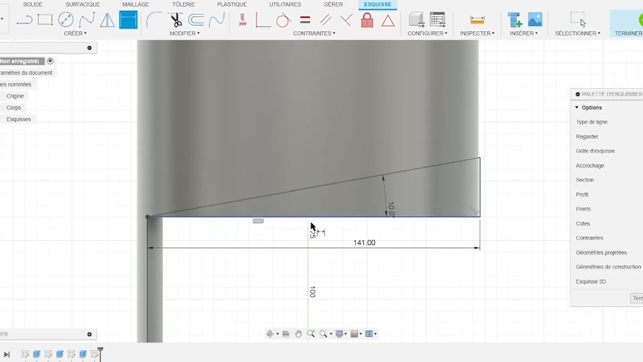Apply the Perpendicular constraint
643x362 pixels.
(x=346, y=20)
